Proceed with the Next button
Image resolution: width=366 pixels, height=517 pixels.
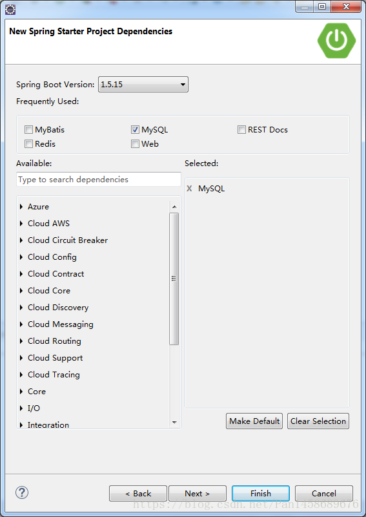click(198, 494)
